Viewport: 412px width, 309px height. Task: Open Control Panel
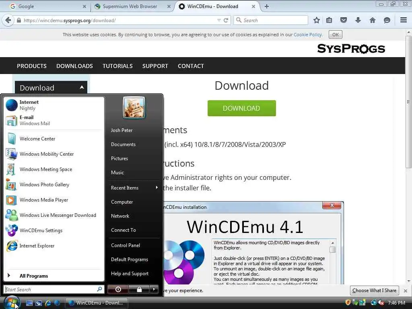coord(134,245)
